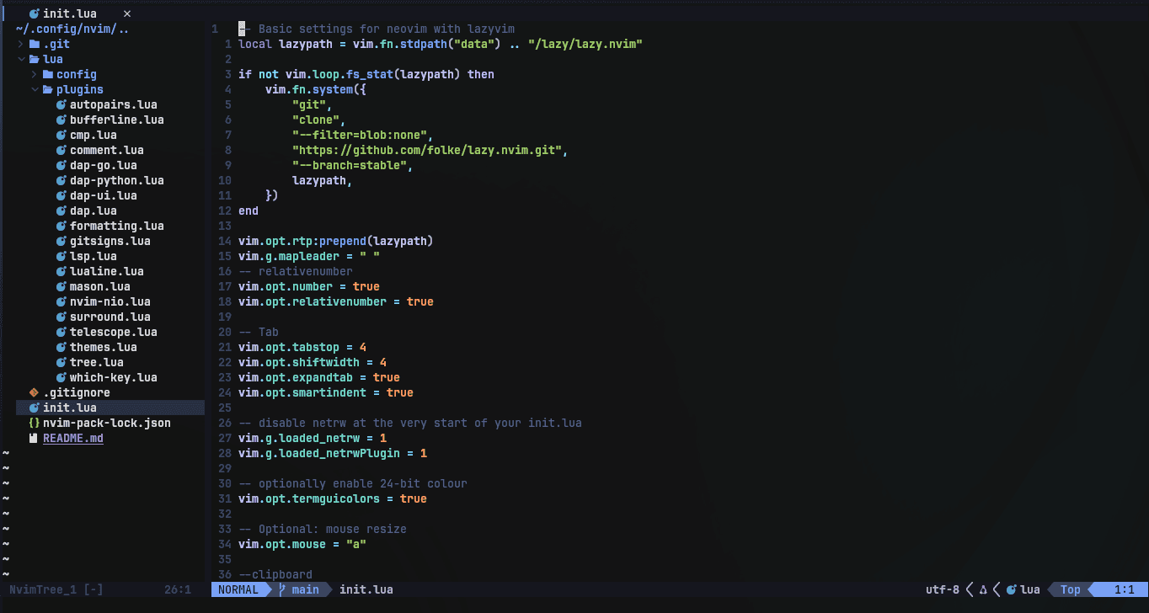Click the open folder icon of lua
This screenshot has height=613, width=1149.
(x=35, y=59)
